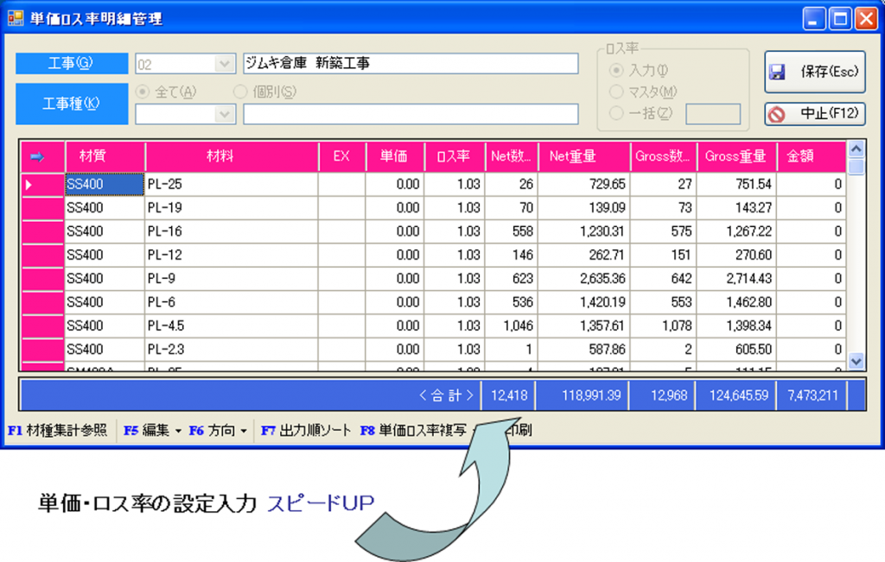This screenshot has height=562, width=885.
Task: Choose the 個別(S) radio option
Action: 240,92
